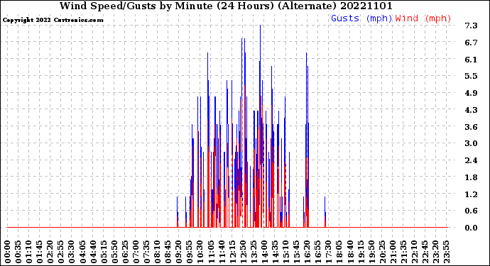Viewport: 490px width, 266px height.
Task: Click the 11:40 time label
Action: (222, 252)
